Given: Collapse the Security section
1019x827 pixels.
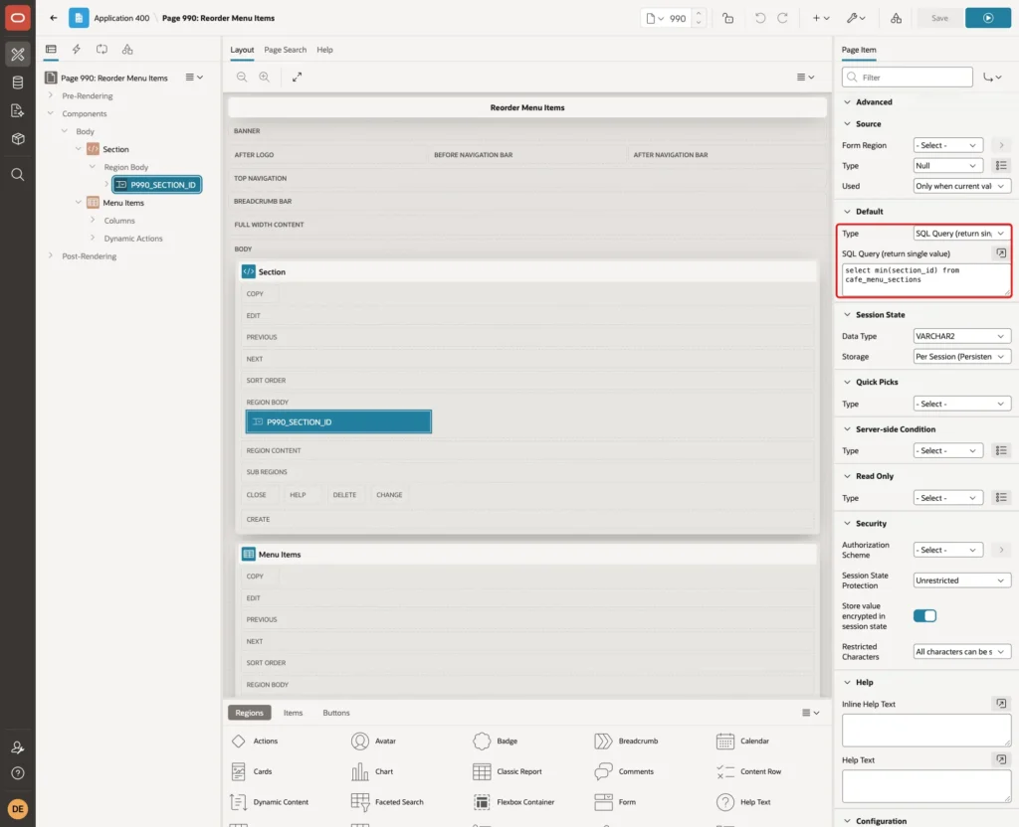Looking at the screenshot, I should pyautogui.click(x=847, y=524).
